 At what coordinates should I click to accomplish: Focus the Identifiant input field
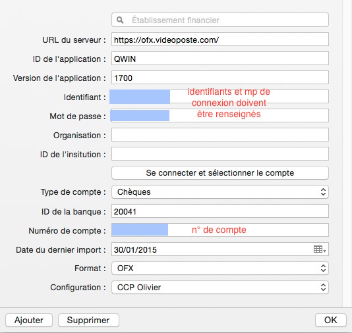pyautogui.click(x=220, y=97)
